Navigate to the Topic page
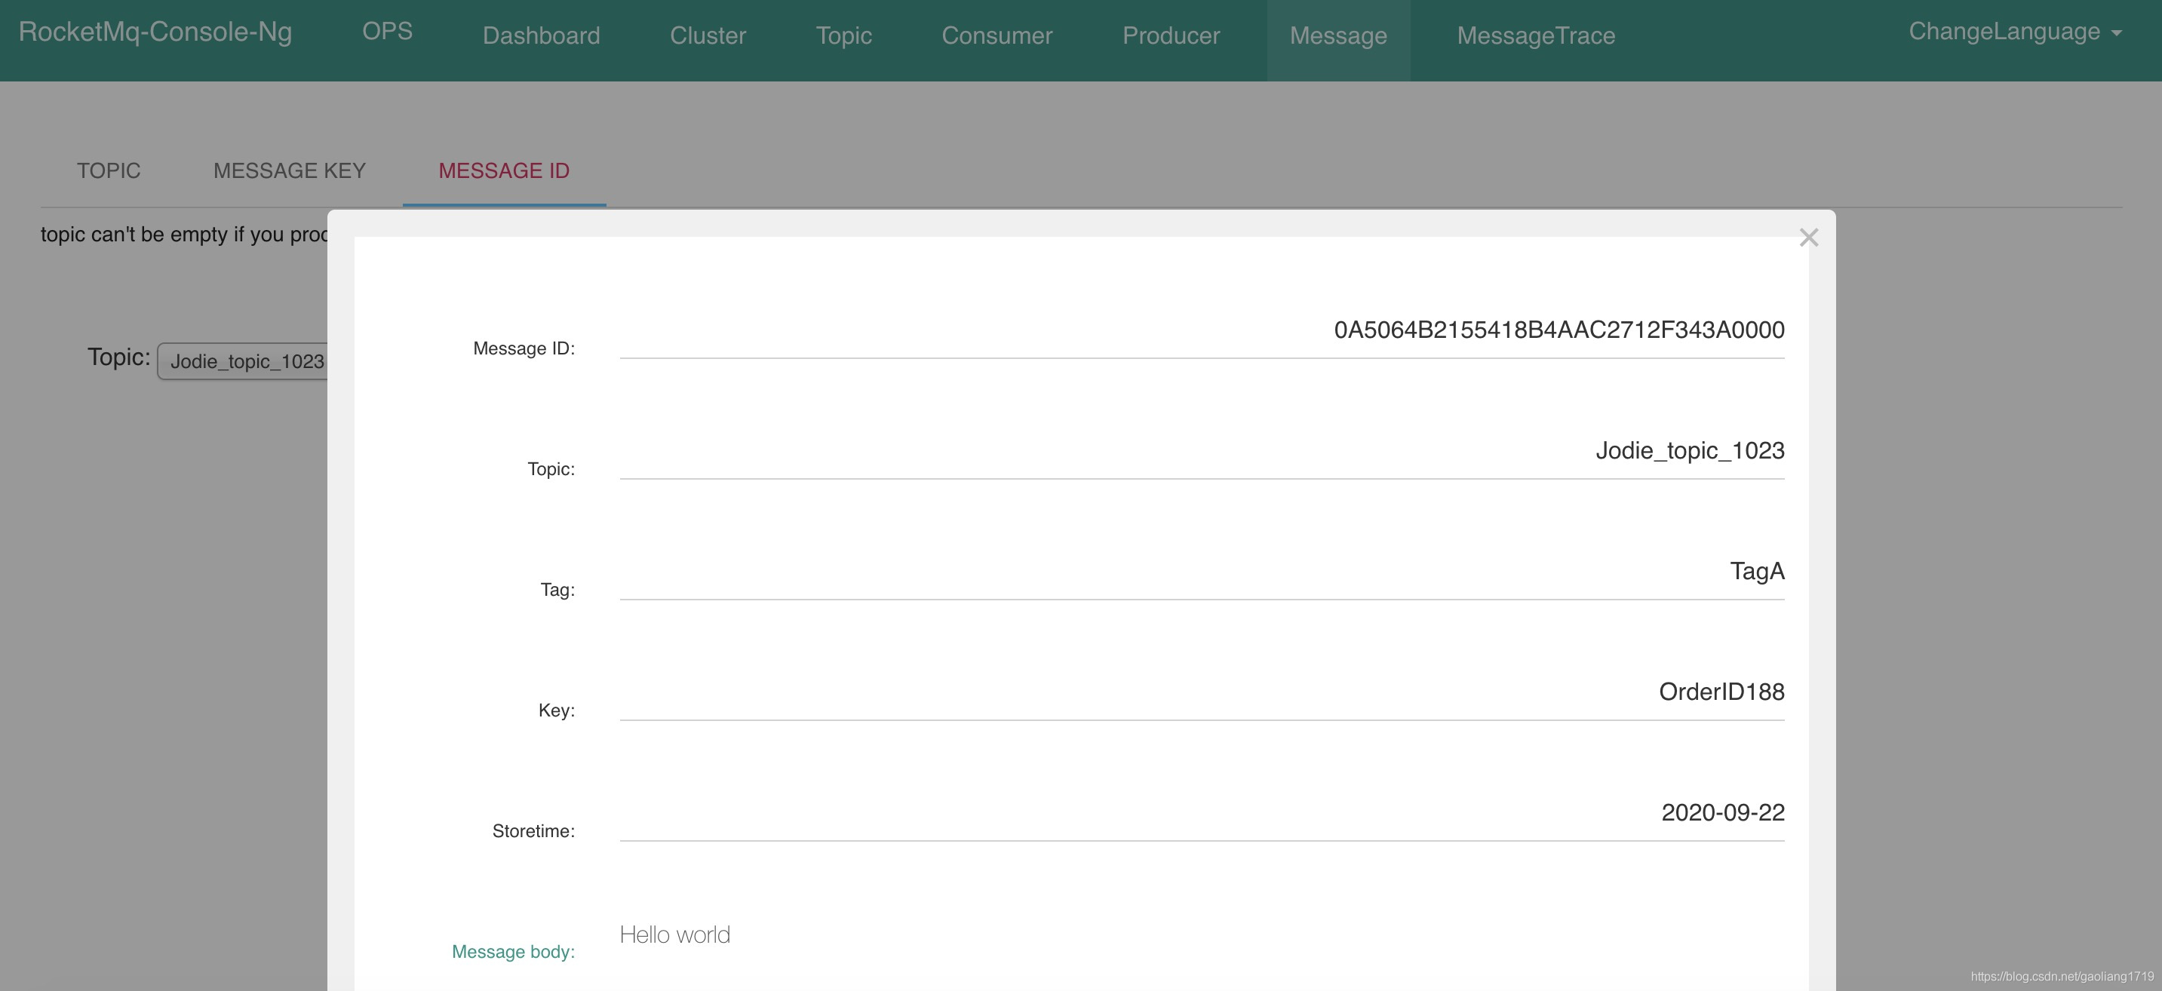The width and height of the screenshot is (2162, 991). pos(843,35)
